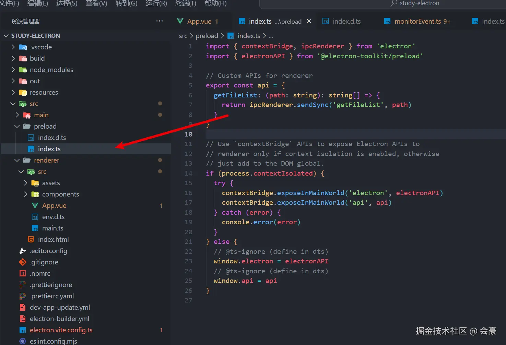
Task: Click the icon beside .editorconfig
Action: pos(23,251)
